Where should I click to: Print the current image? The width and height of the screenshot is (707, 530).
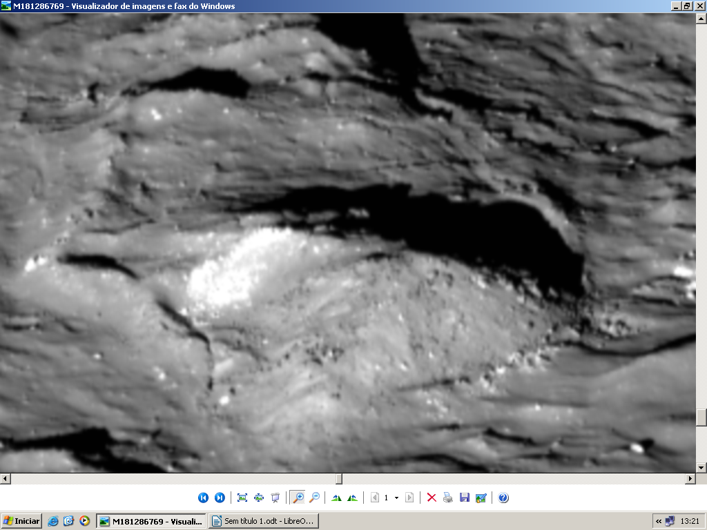[448, 498]
